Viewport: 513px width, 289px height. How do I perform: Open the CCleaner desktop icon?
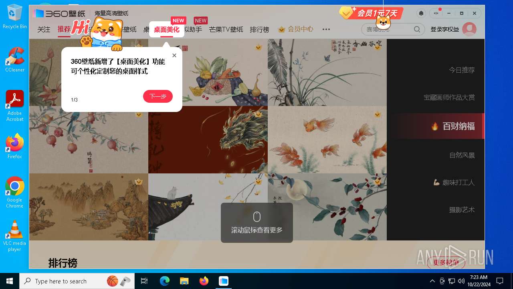point(14,59)
